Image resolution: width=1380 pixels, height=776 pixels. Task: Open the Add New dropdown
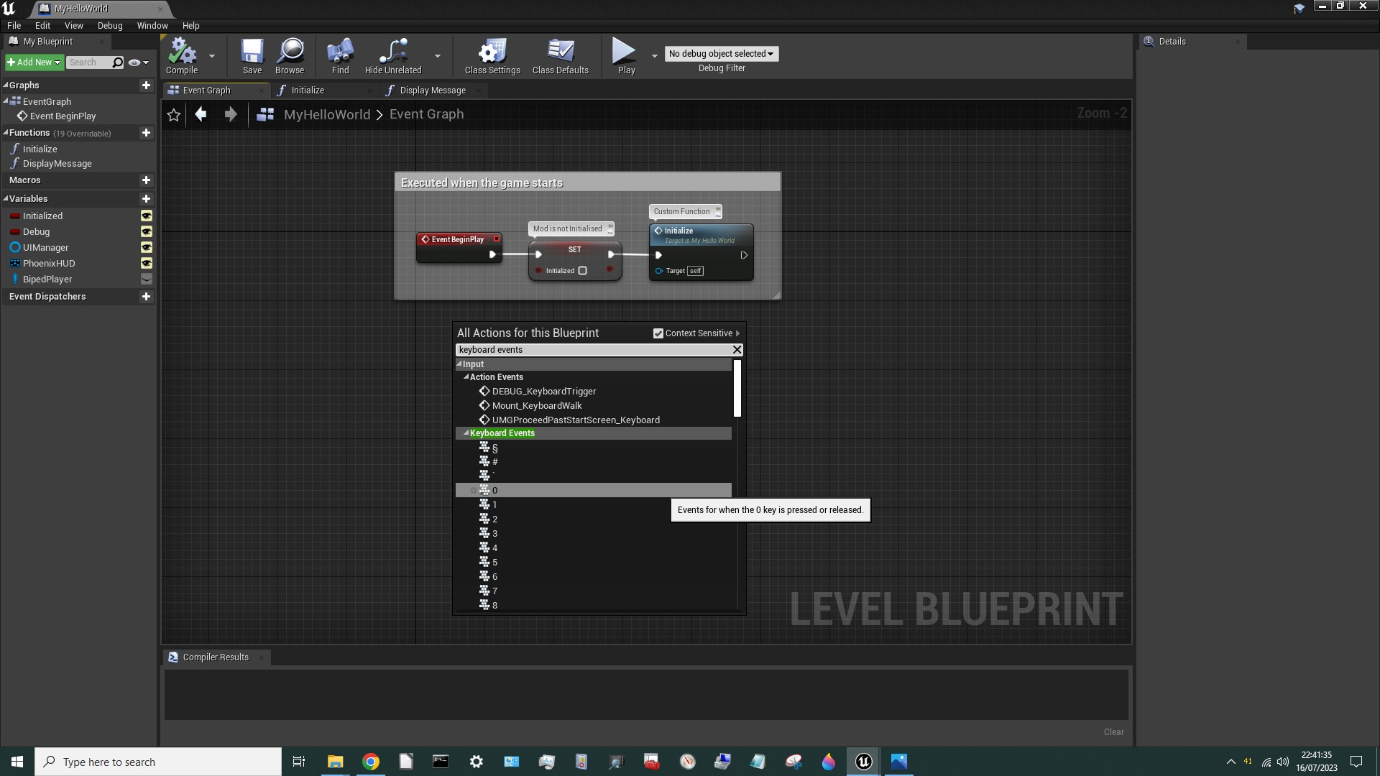pyautogui.click(x=34, y=63)
